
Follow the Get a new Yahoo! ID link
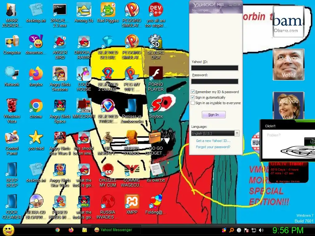(213, 141)
